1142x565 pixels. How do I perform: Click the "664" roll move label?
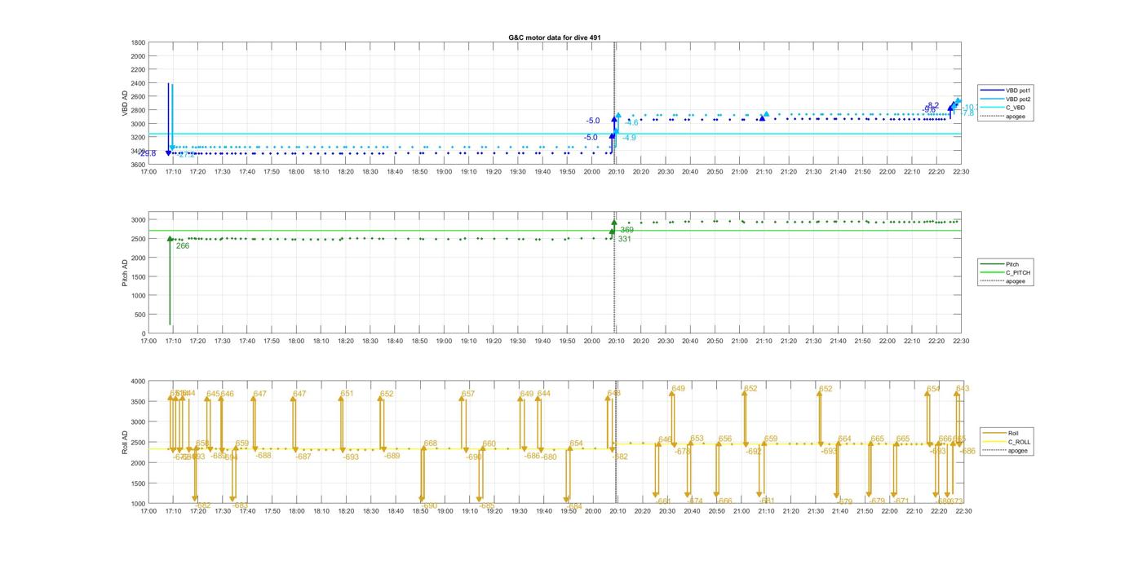[844, 439]
